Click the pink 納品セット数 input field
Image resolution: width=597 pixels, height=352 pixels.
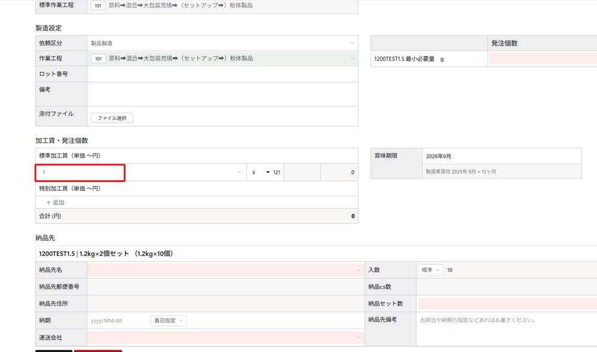507,304
